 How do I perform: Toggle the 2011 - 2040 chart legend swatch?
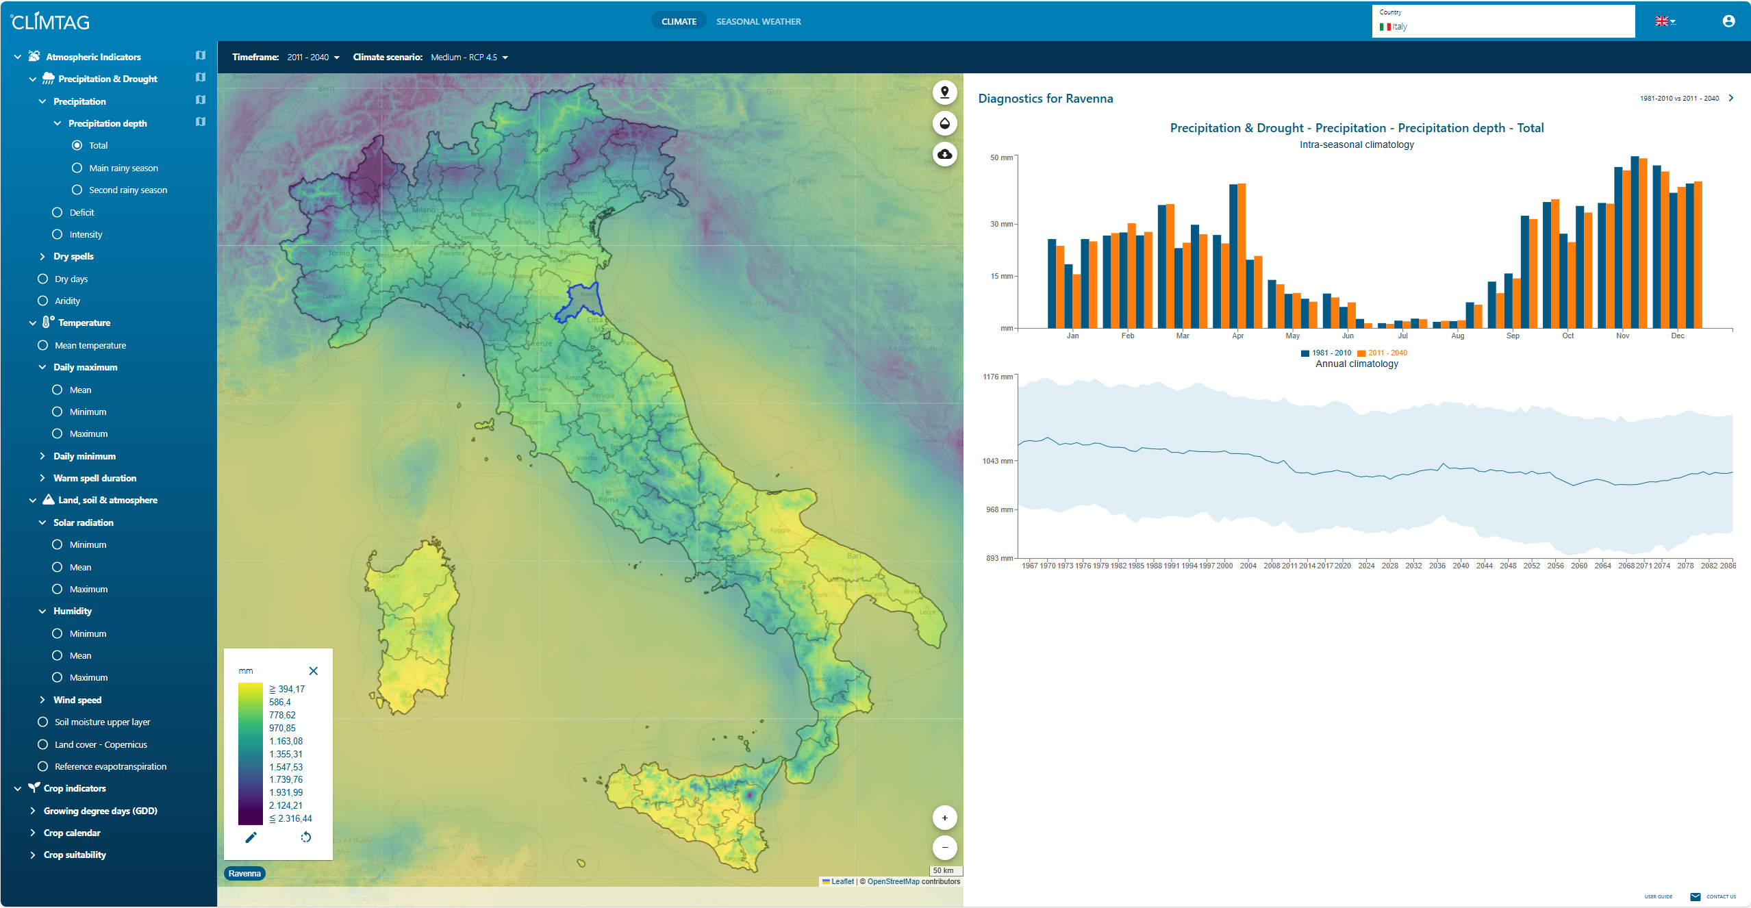[x=1361, y=353]
